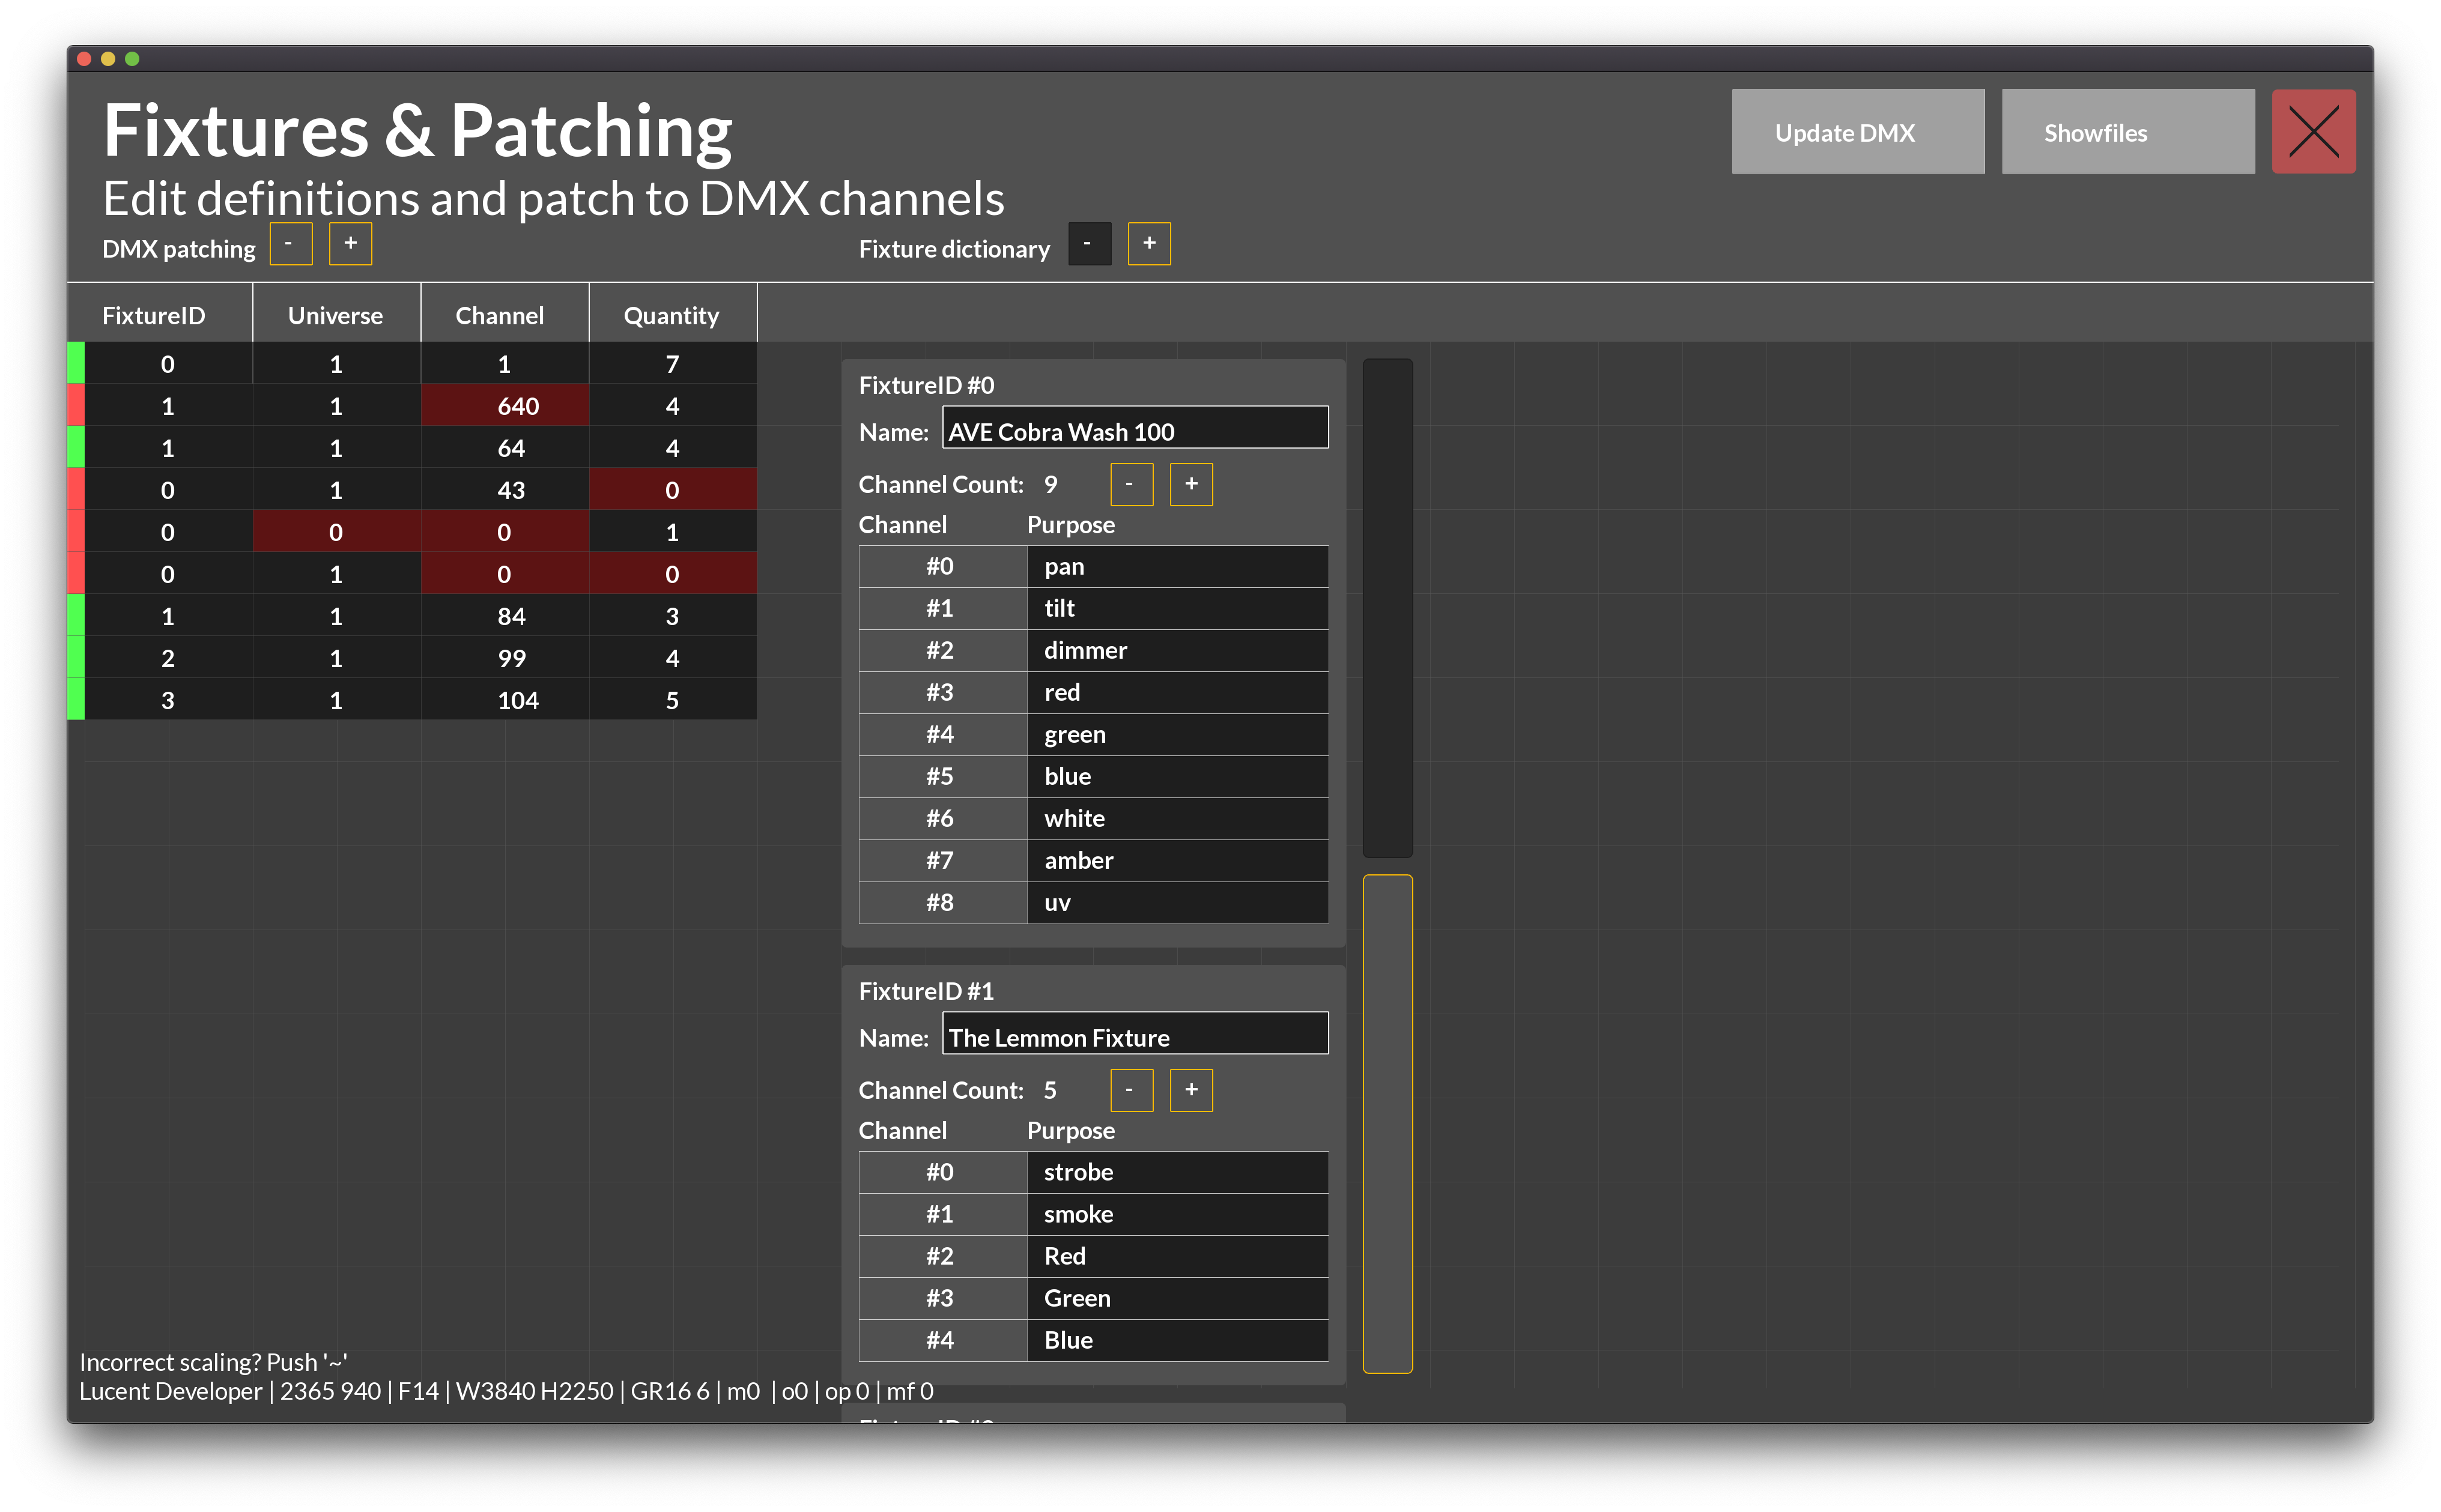Click the Quantity column header
Viewport: 2441px width, 1512px height.
pos(671,315)
